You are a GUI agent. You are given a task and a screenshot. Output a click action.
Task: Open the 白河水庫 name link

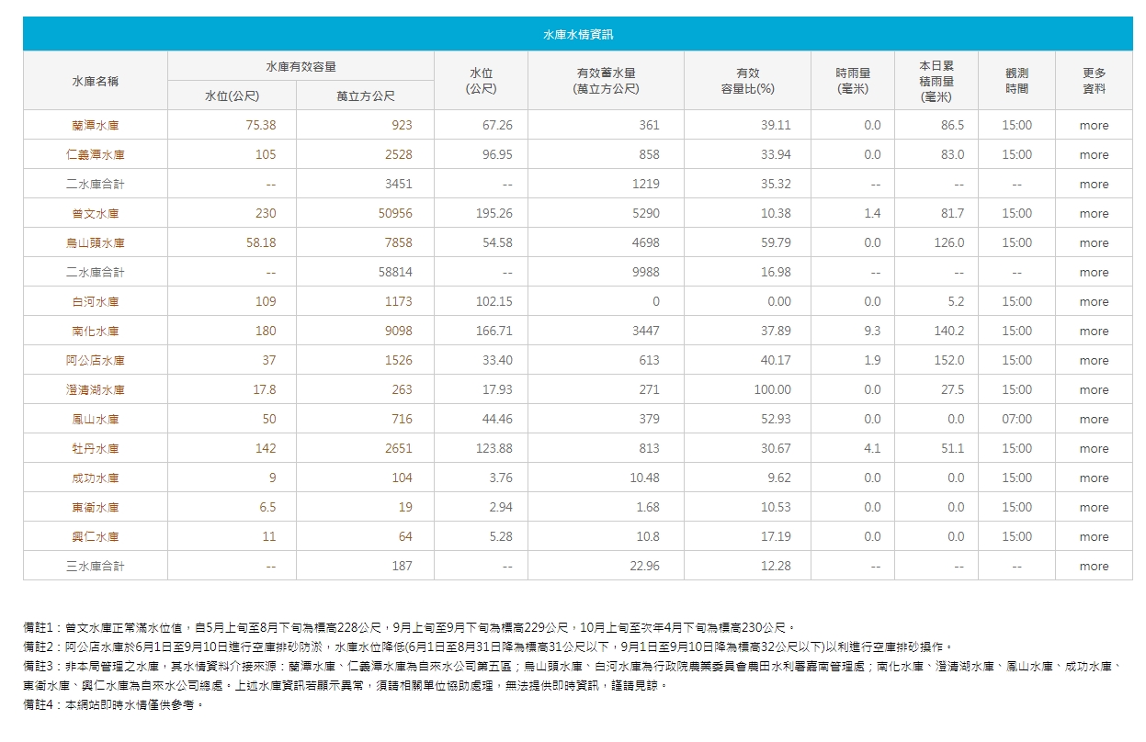(x=96, y=302)
